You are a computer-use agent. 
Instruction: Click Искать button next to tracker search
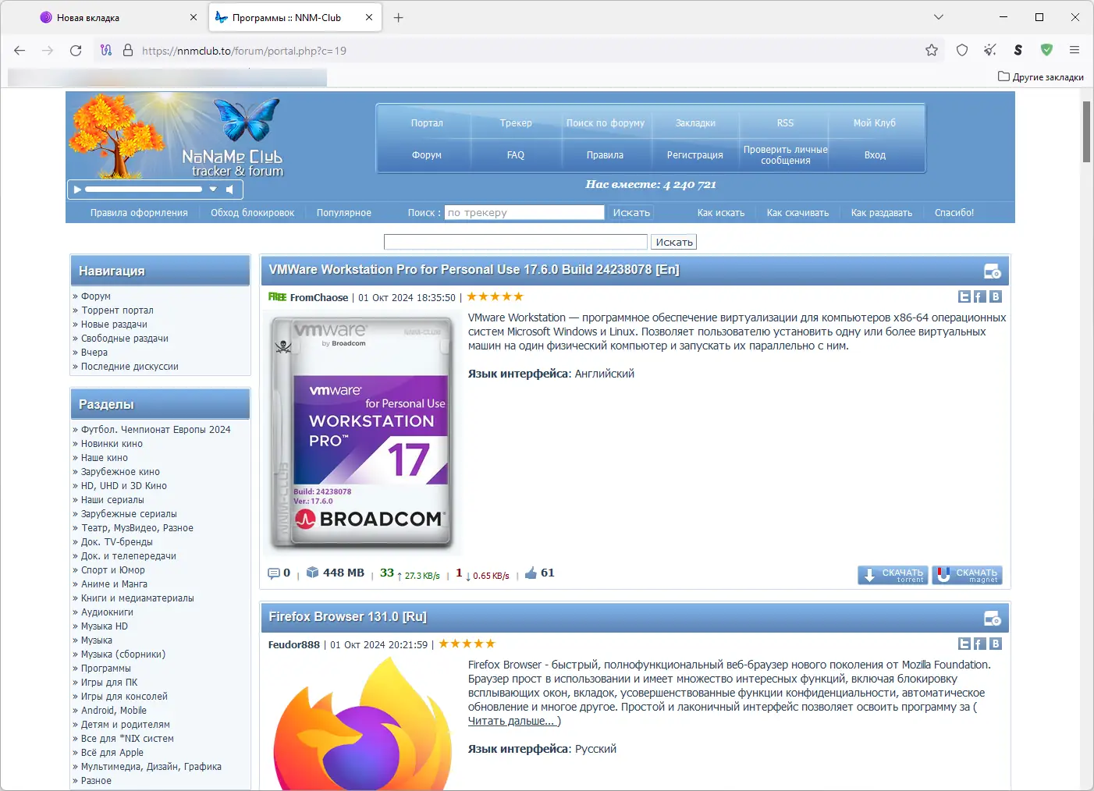coord(631,212)
